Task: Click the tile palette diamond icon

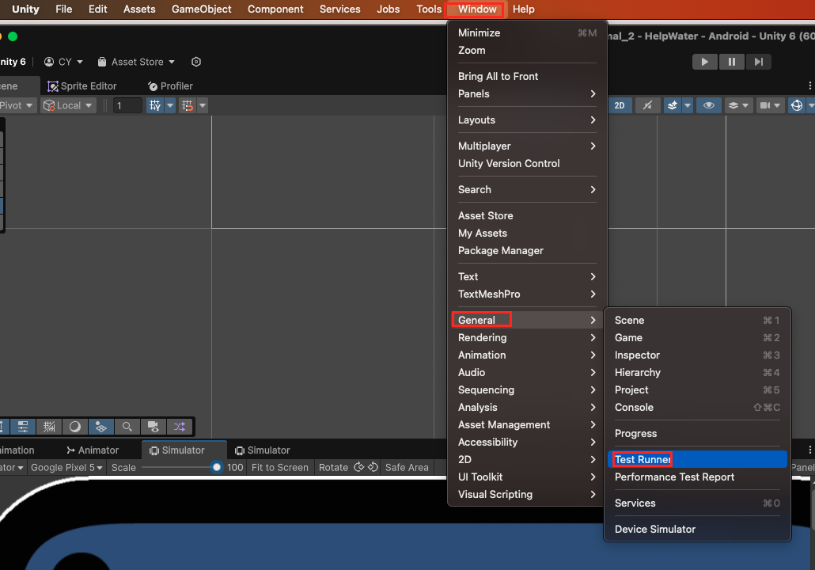Action: pyautogui.click(x=100, y=427)
